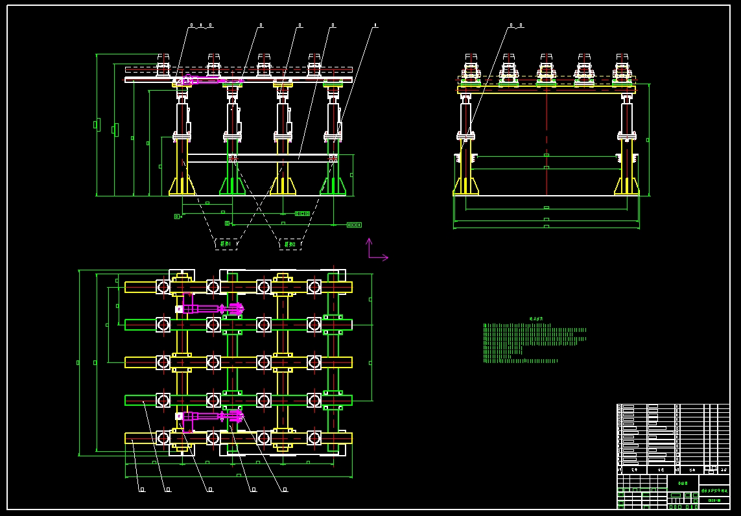Click the drawing number cell in title block
This screenshot has height=516, width=741.
(714, 500)
